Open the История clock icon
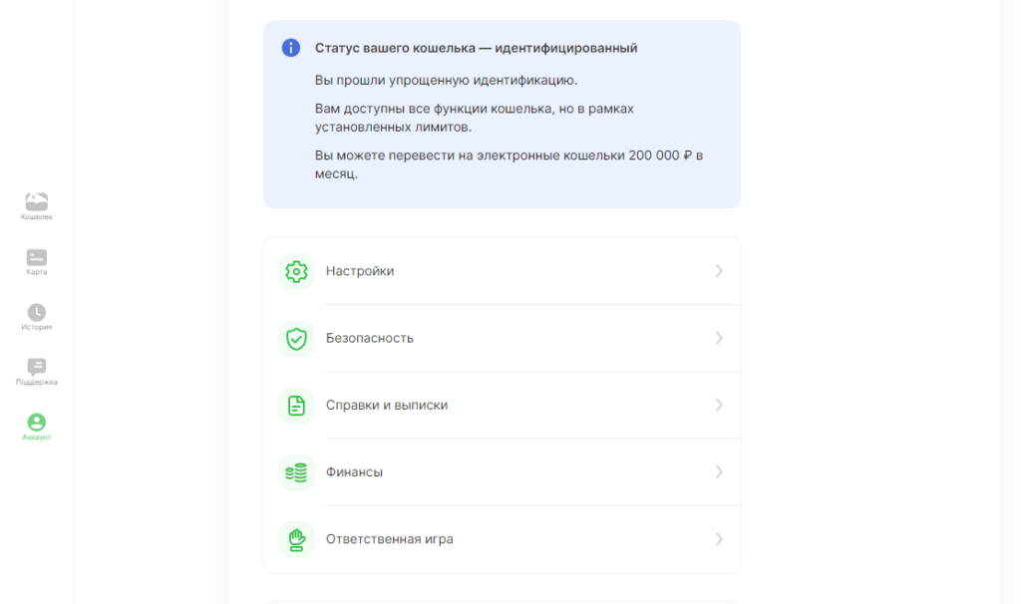 (37, 312)
